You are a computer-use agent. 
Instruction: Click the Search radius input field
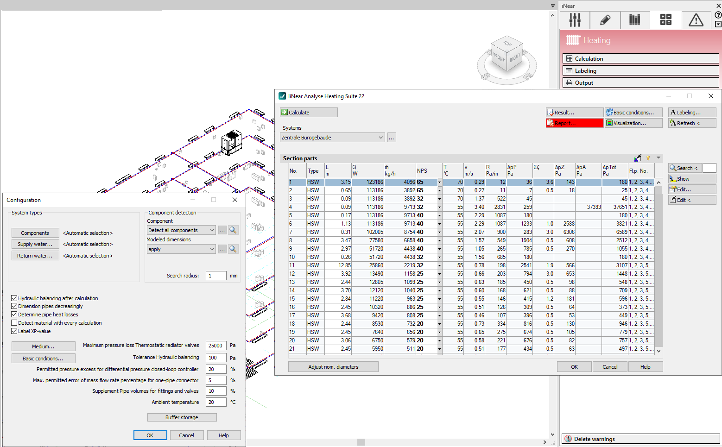click(216, 276)
